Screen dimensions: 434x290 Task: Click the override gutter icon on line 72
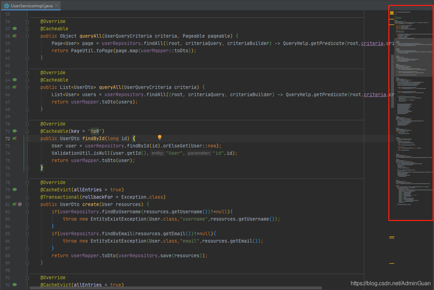(x=15, y=138)
